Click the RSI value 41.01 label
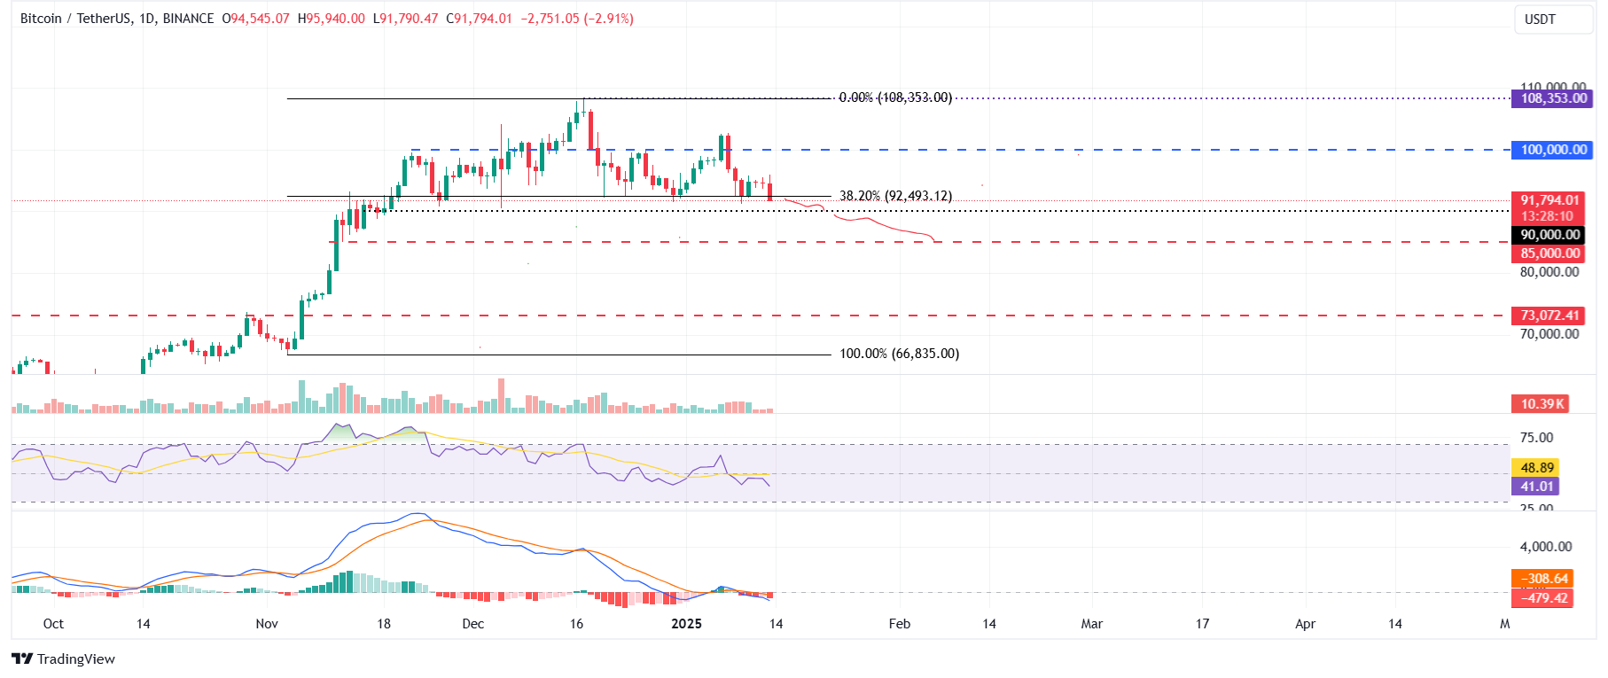The width and height of the screenshot is (1608, 678). coord(1536,487)
